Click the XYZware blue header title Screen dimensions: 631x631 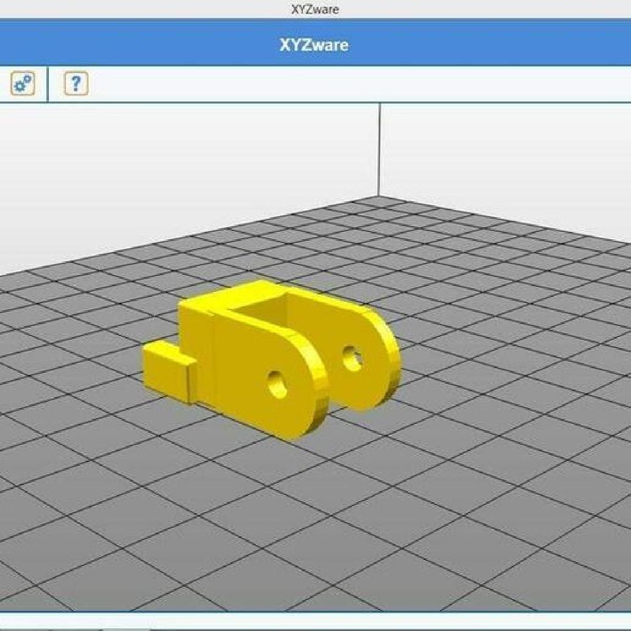314,45
